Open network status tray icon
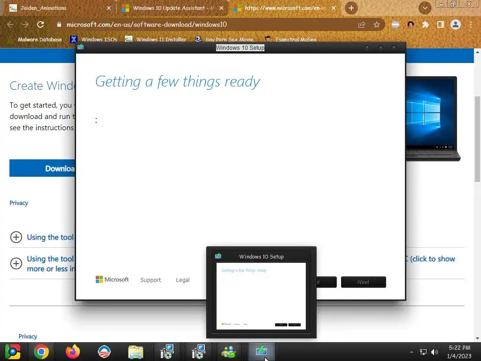 point(423,352)
